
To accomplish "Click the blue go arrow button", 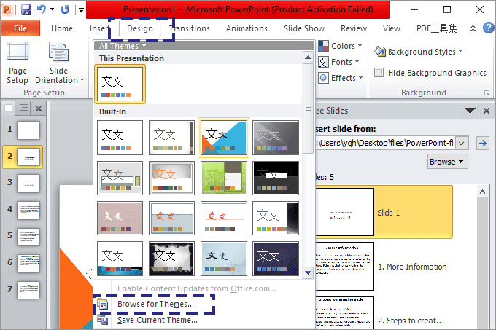I will coord(483,143).
